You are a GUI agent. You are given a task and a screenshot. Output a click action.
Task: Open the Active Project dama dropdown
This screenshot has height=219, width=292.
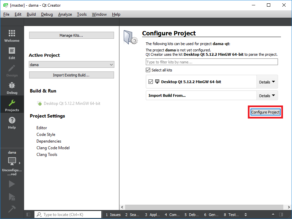pyautogui.click(x=72, y=64)
